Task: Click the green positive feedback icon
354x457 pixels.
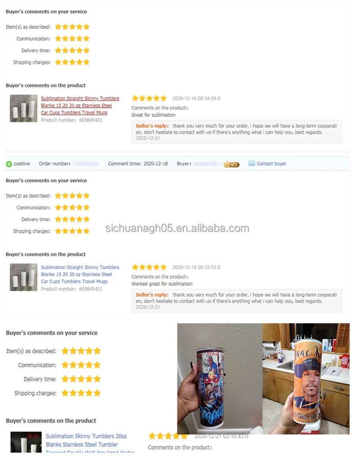Action: coord(9,164)
